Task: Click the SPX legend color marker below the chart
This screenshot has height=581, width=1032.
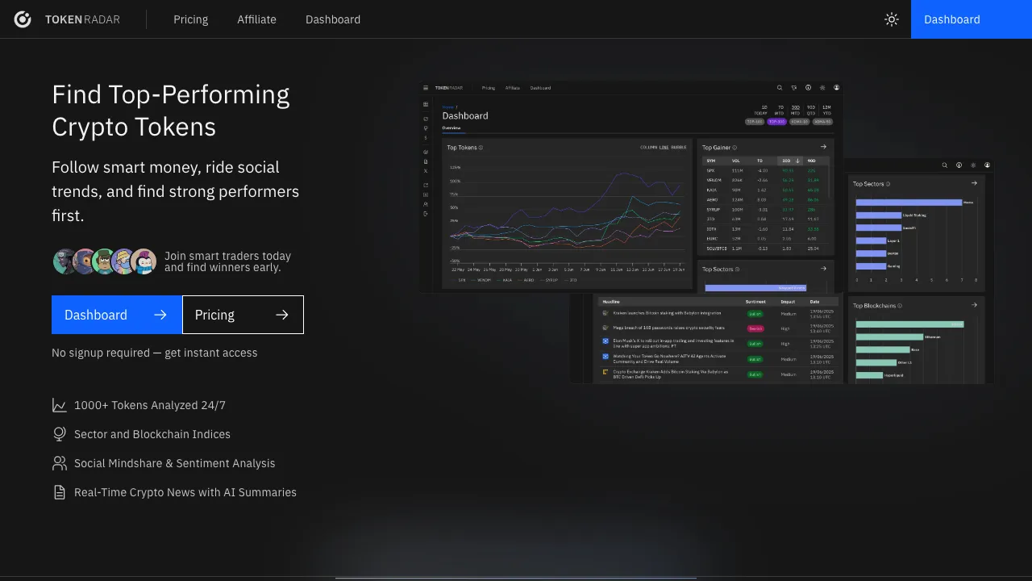Action: point(453,280)
